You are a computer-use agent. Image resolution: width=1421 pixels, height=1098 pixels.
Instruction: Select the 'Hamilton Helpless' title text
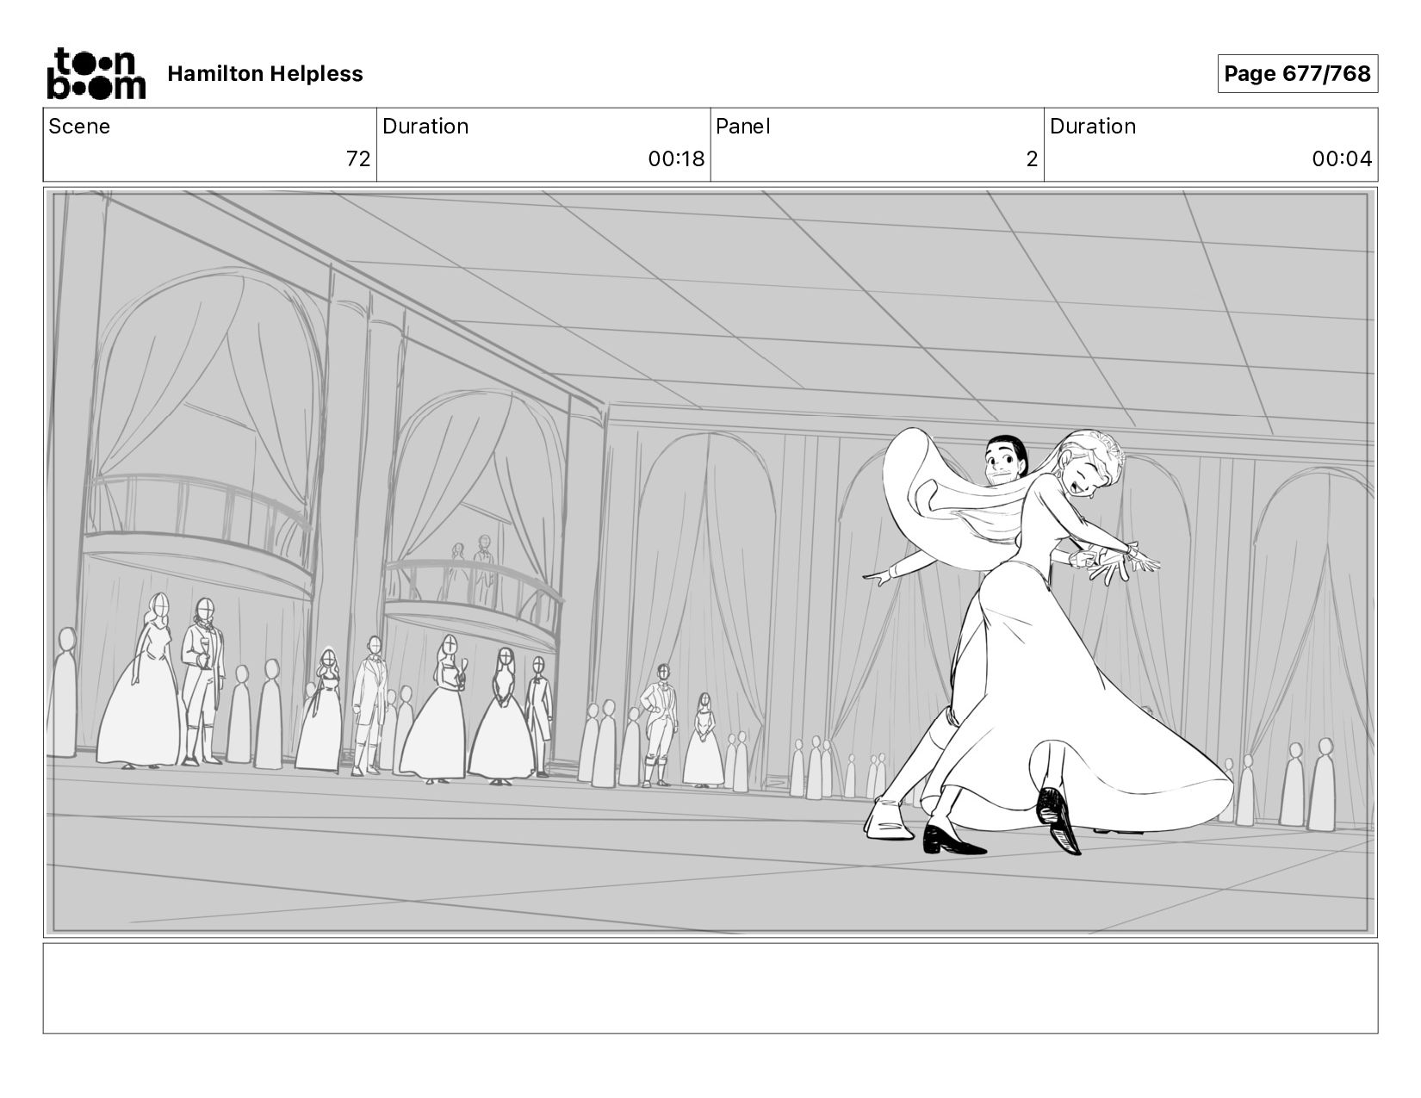click(265, 74)
